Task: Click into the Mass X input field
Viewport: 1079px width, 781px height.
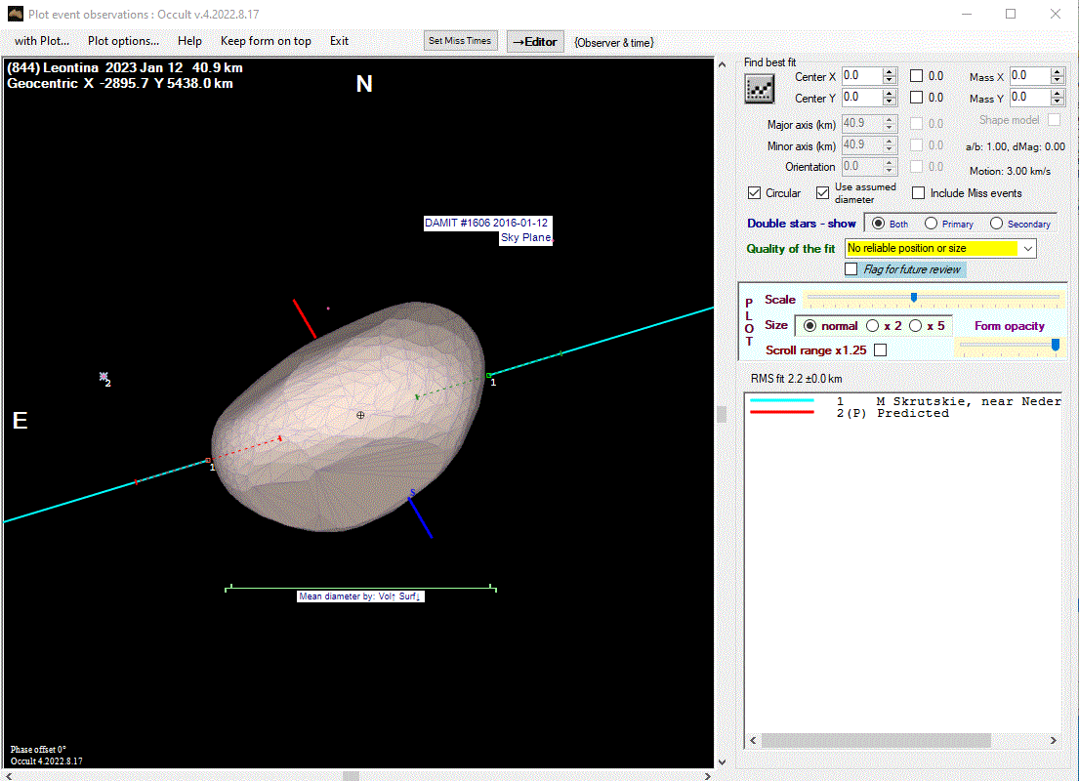Action: [1029, 76]
